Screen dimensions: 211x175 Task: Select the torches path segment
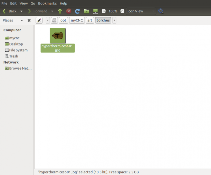click(103, 20)
